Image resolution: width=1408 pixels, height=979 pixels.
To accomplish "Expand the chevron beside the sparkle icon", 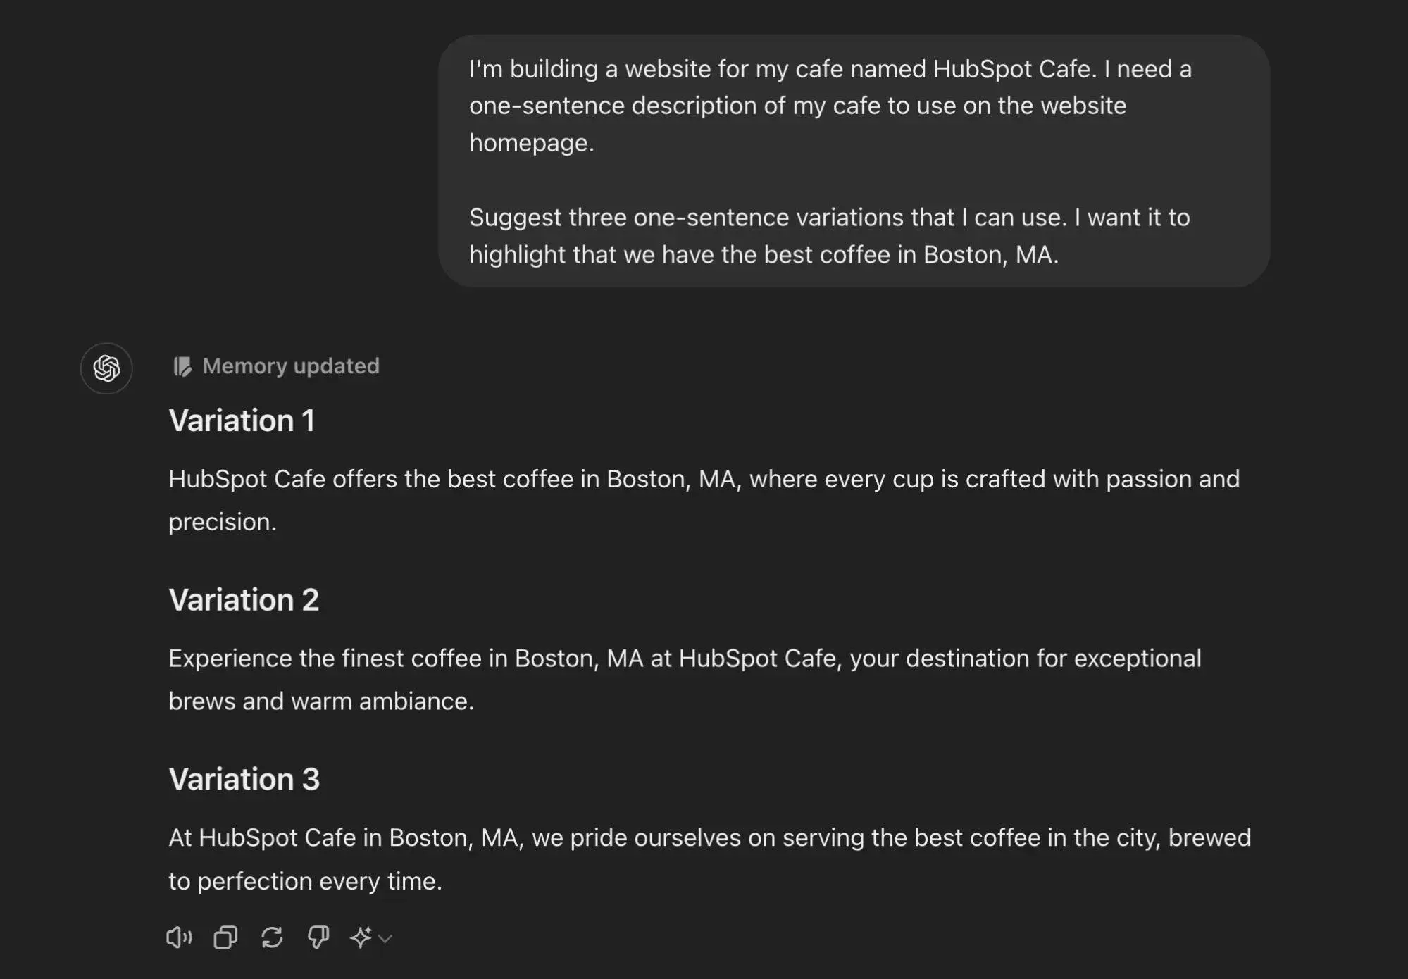I will [x=385, y=938].
